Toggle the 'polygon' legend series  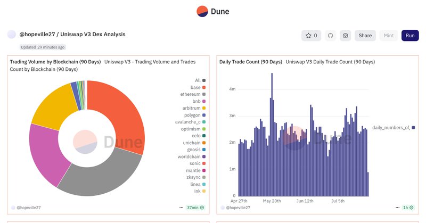195,115
